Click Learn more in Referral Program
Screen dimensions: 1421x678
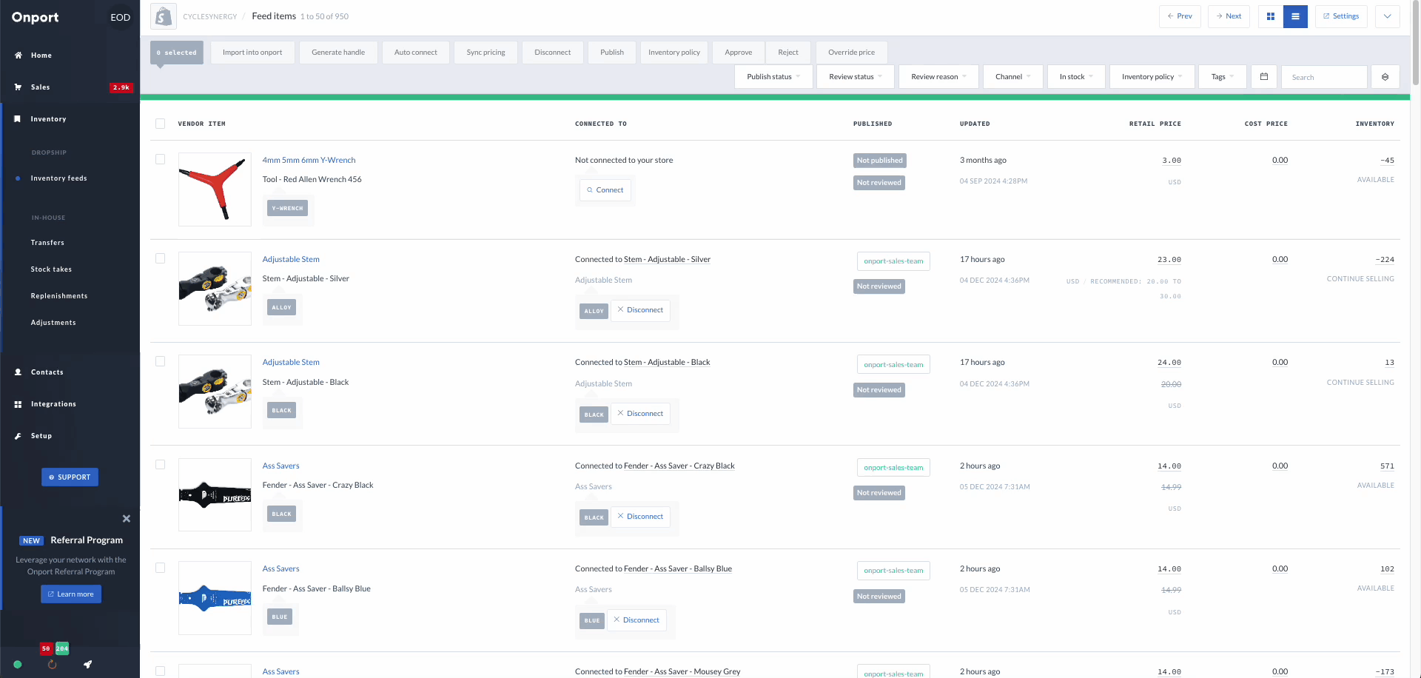71,594
